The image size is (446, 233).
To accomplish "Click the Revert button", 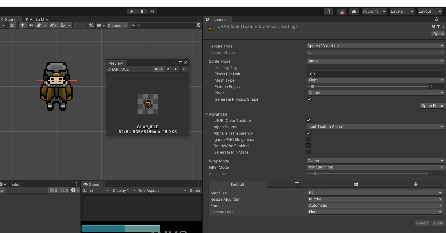I will (x=422, y=223).
